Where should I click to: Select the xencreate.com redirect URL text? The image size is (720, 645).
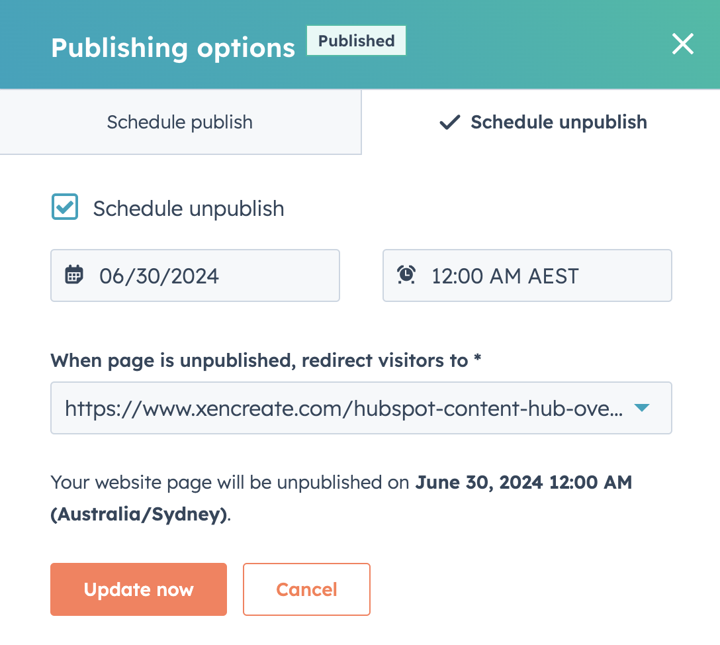coord(344,408)
